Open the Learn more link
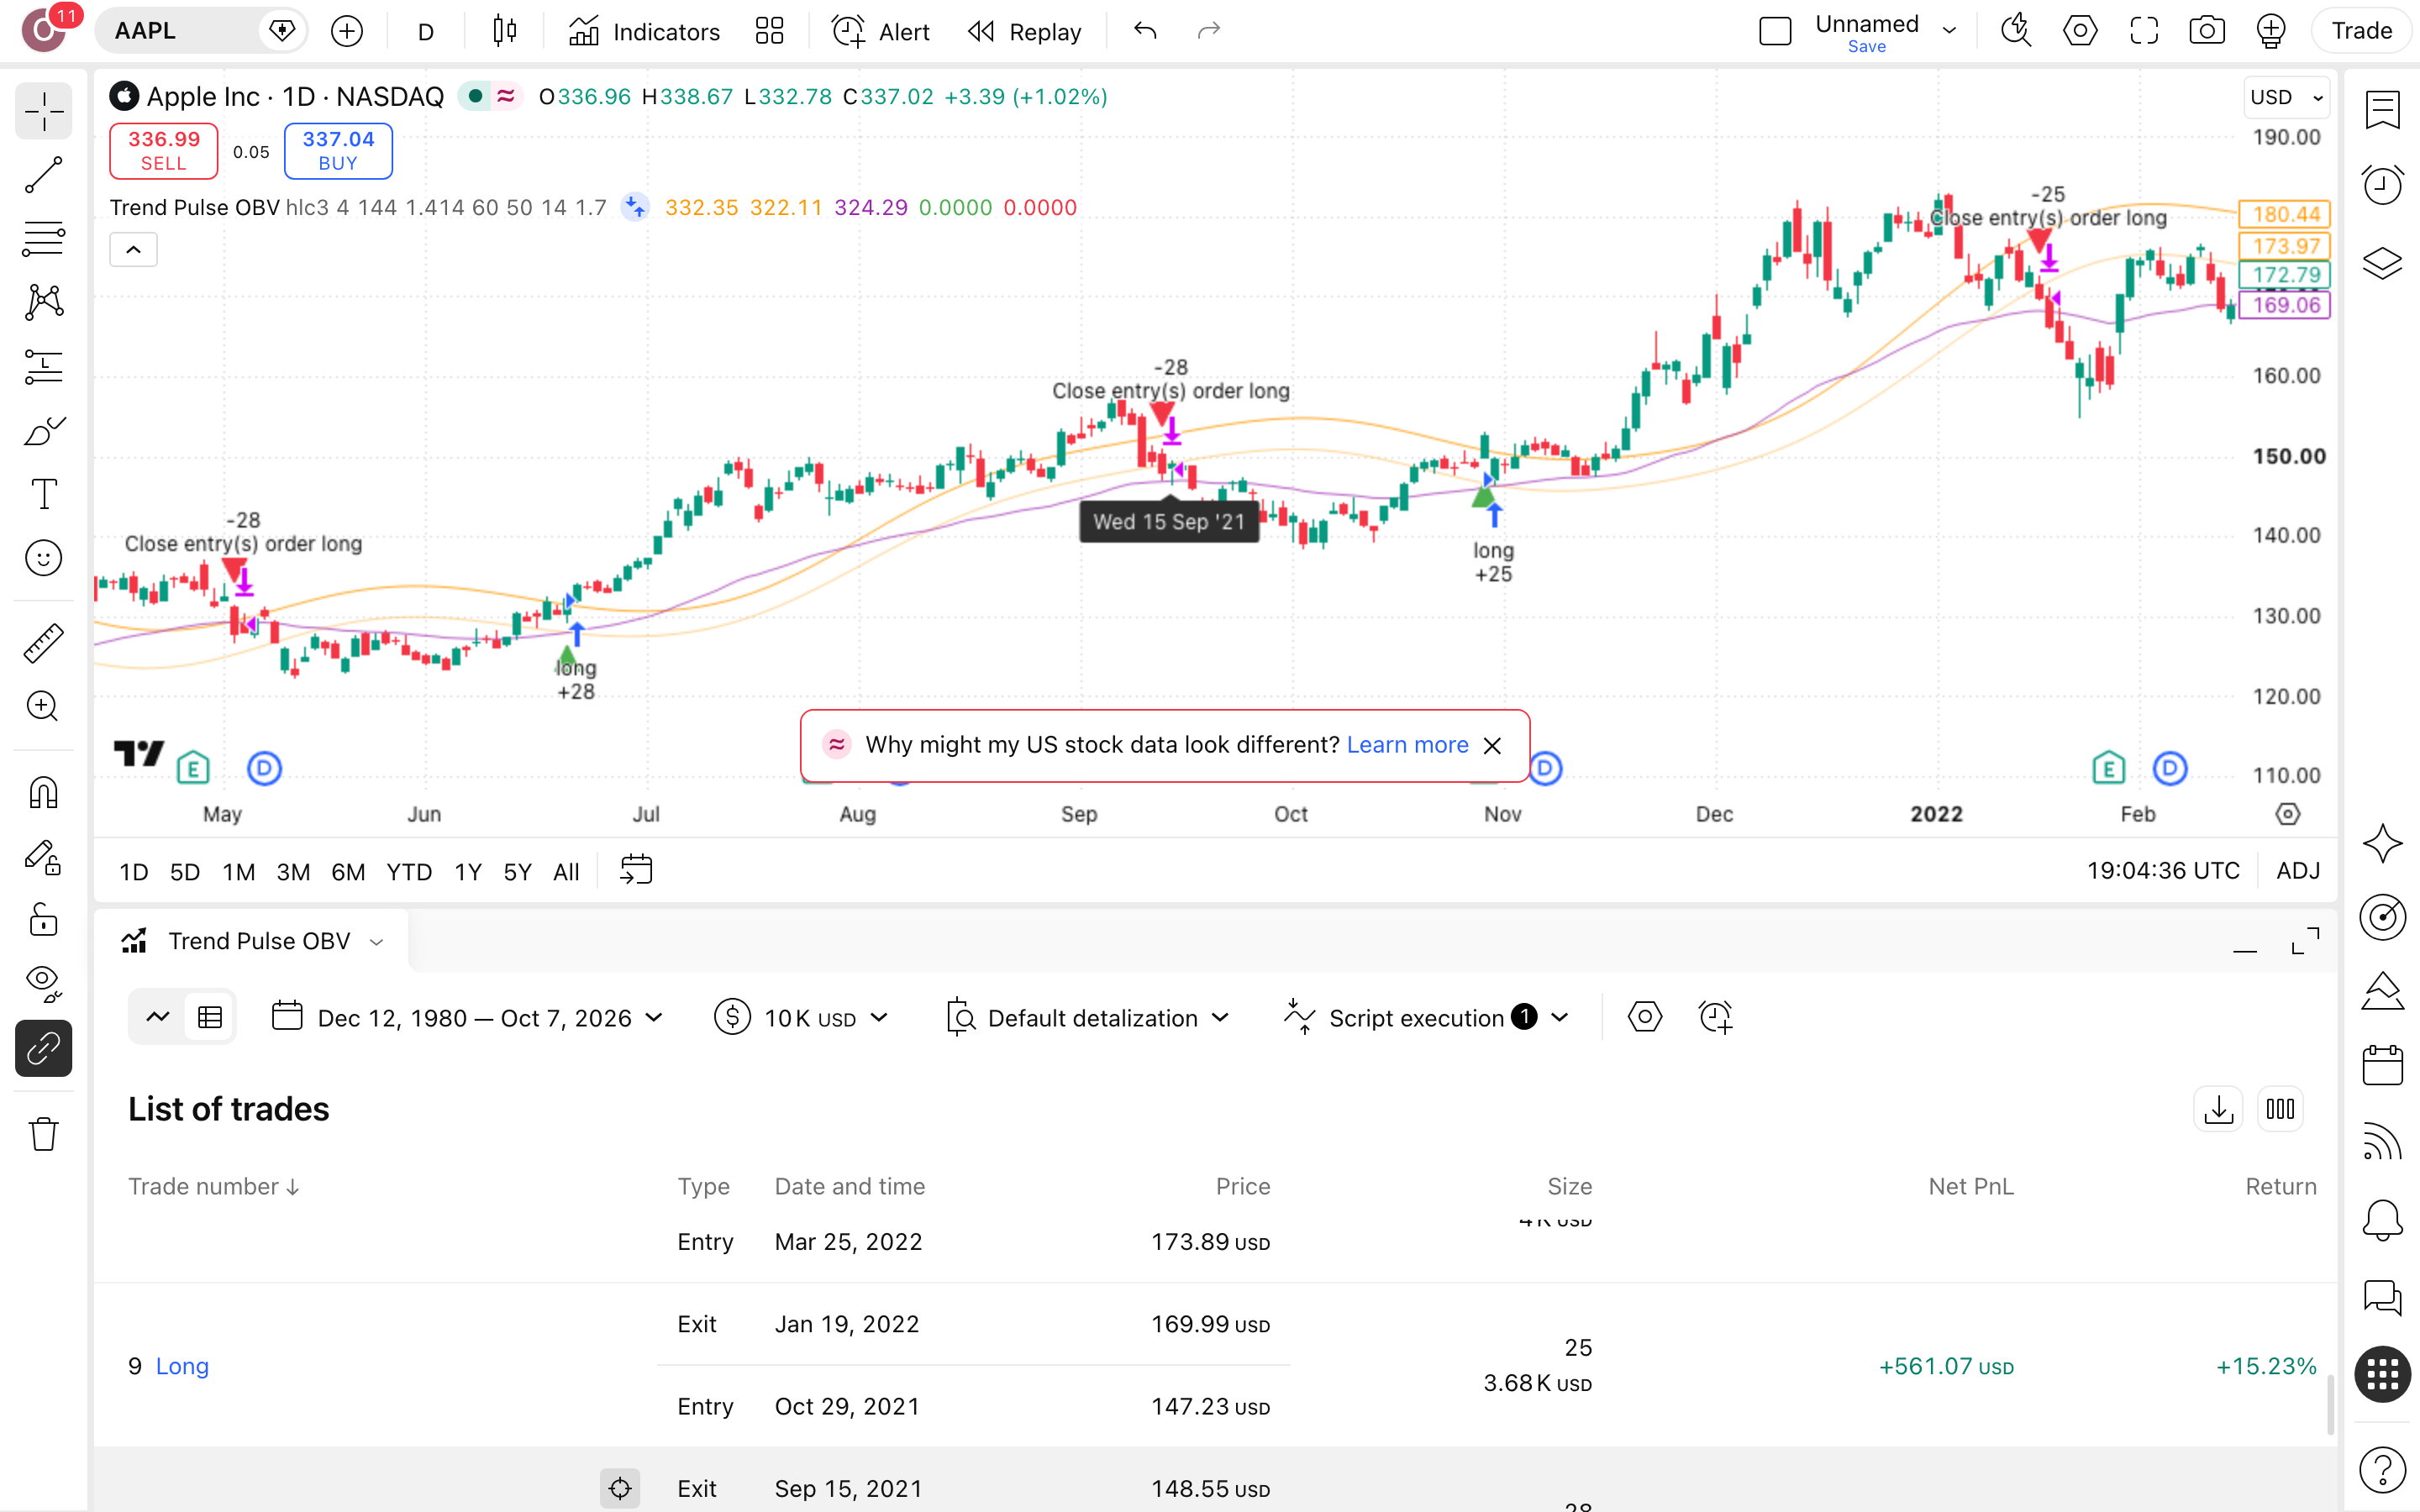This screenshot has width=2420, height=1512. [1407, 745]
